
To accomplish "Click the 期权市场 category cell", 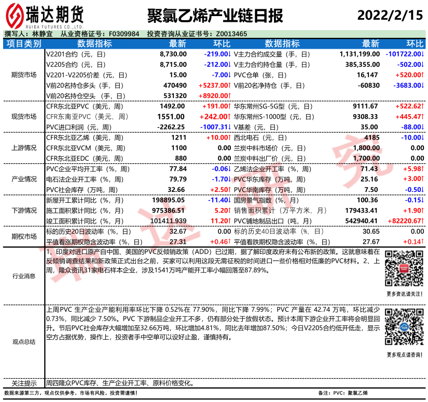I will (24, 237).
